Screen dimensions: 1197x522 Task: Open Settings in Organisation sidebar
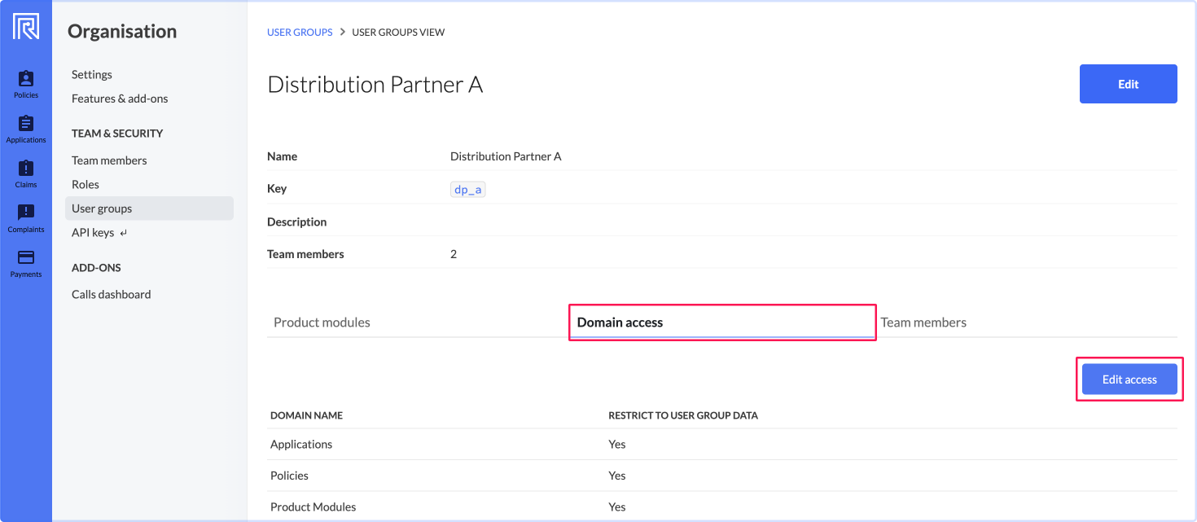[92, 74]
